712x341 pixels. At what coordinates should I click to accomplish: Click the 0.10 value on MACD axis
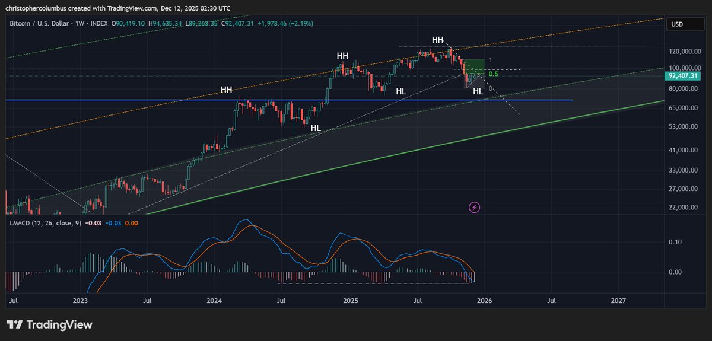point(675,242)
